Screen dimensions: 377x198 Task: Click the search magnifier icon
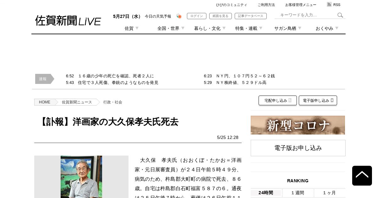(340, 15)
